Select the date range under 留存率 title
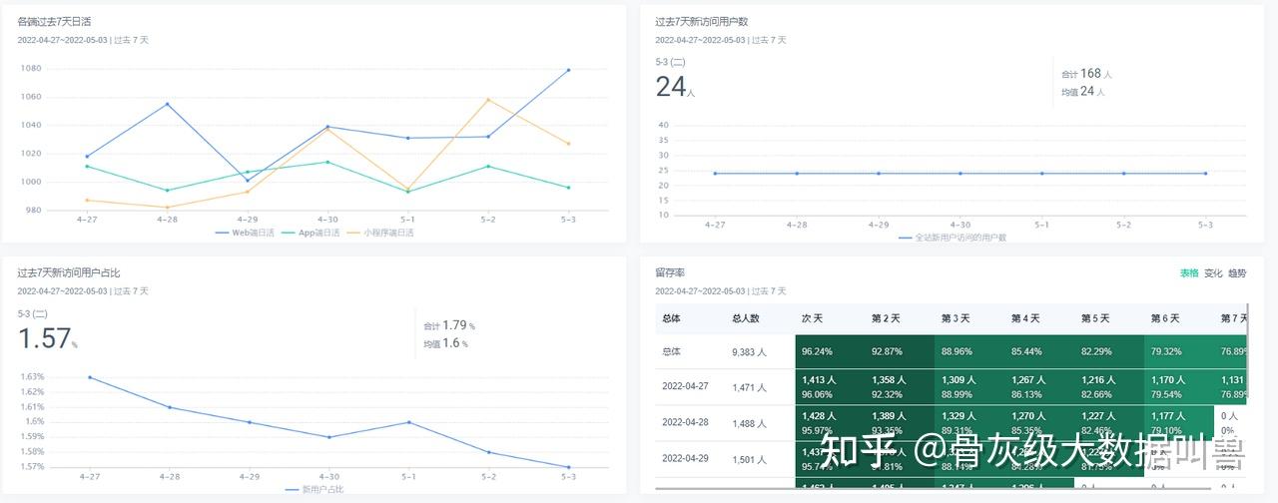1278x503 pixels. click(x=721, y=291)
